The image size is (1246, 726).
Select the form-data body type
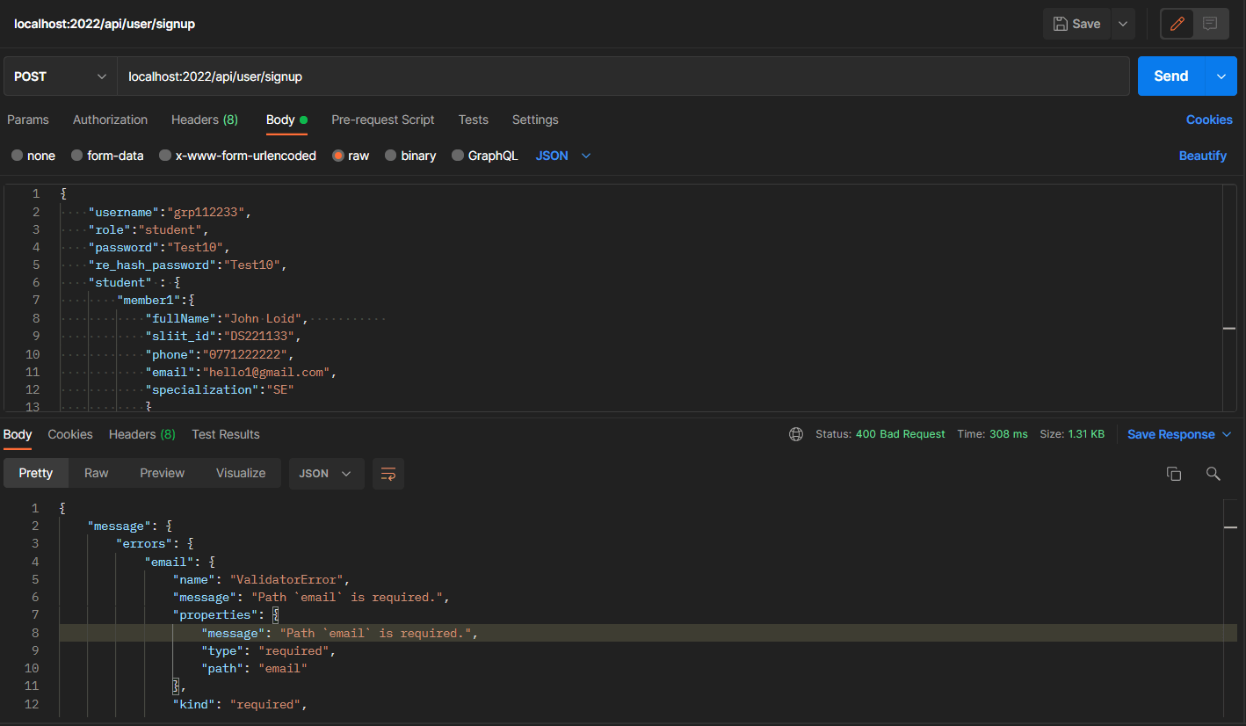tap(107, 155)
